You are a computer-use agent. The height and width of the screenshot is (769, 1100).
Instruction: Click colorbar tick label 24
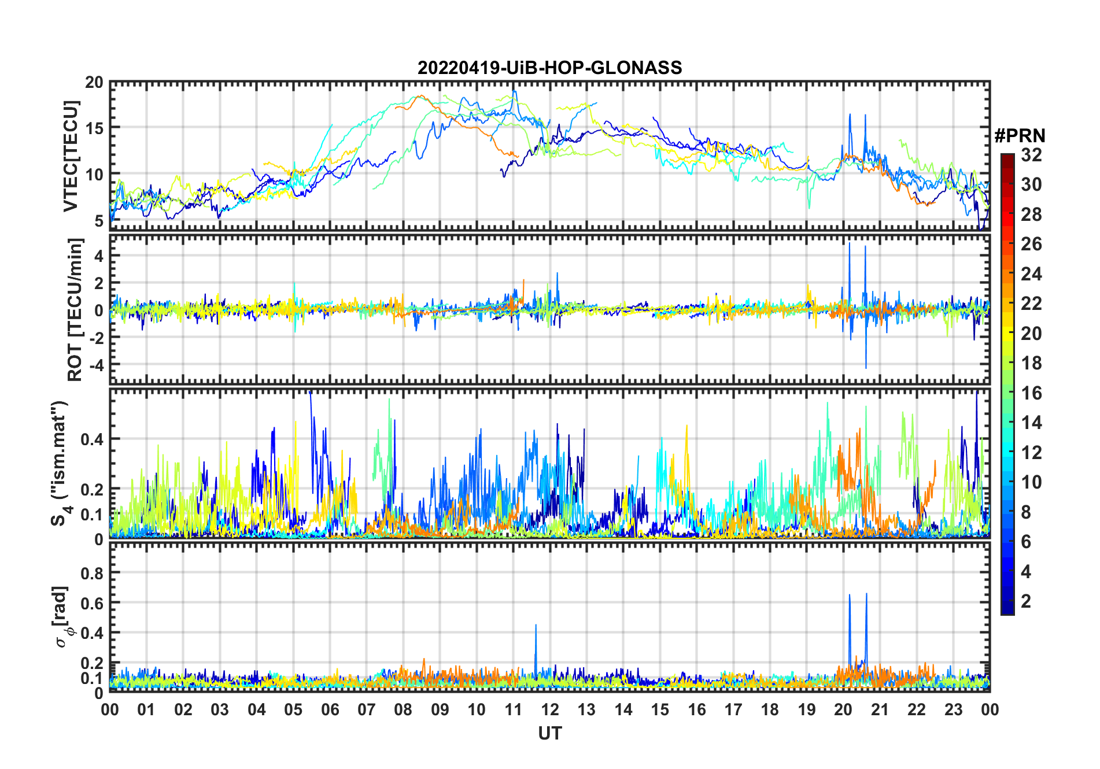(1031, 274)
